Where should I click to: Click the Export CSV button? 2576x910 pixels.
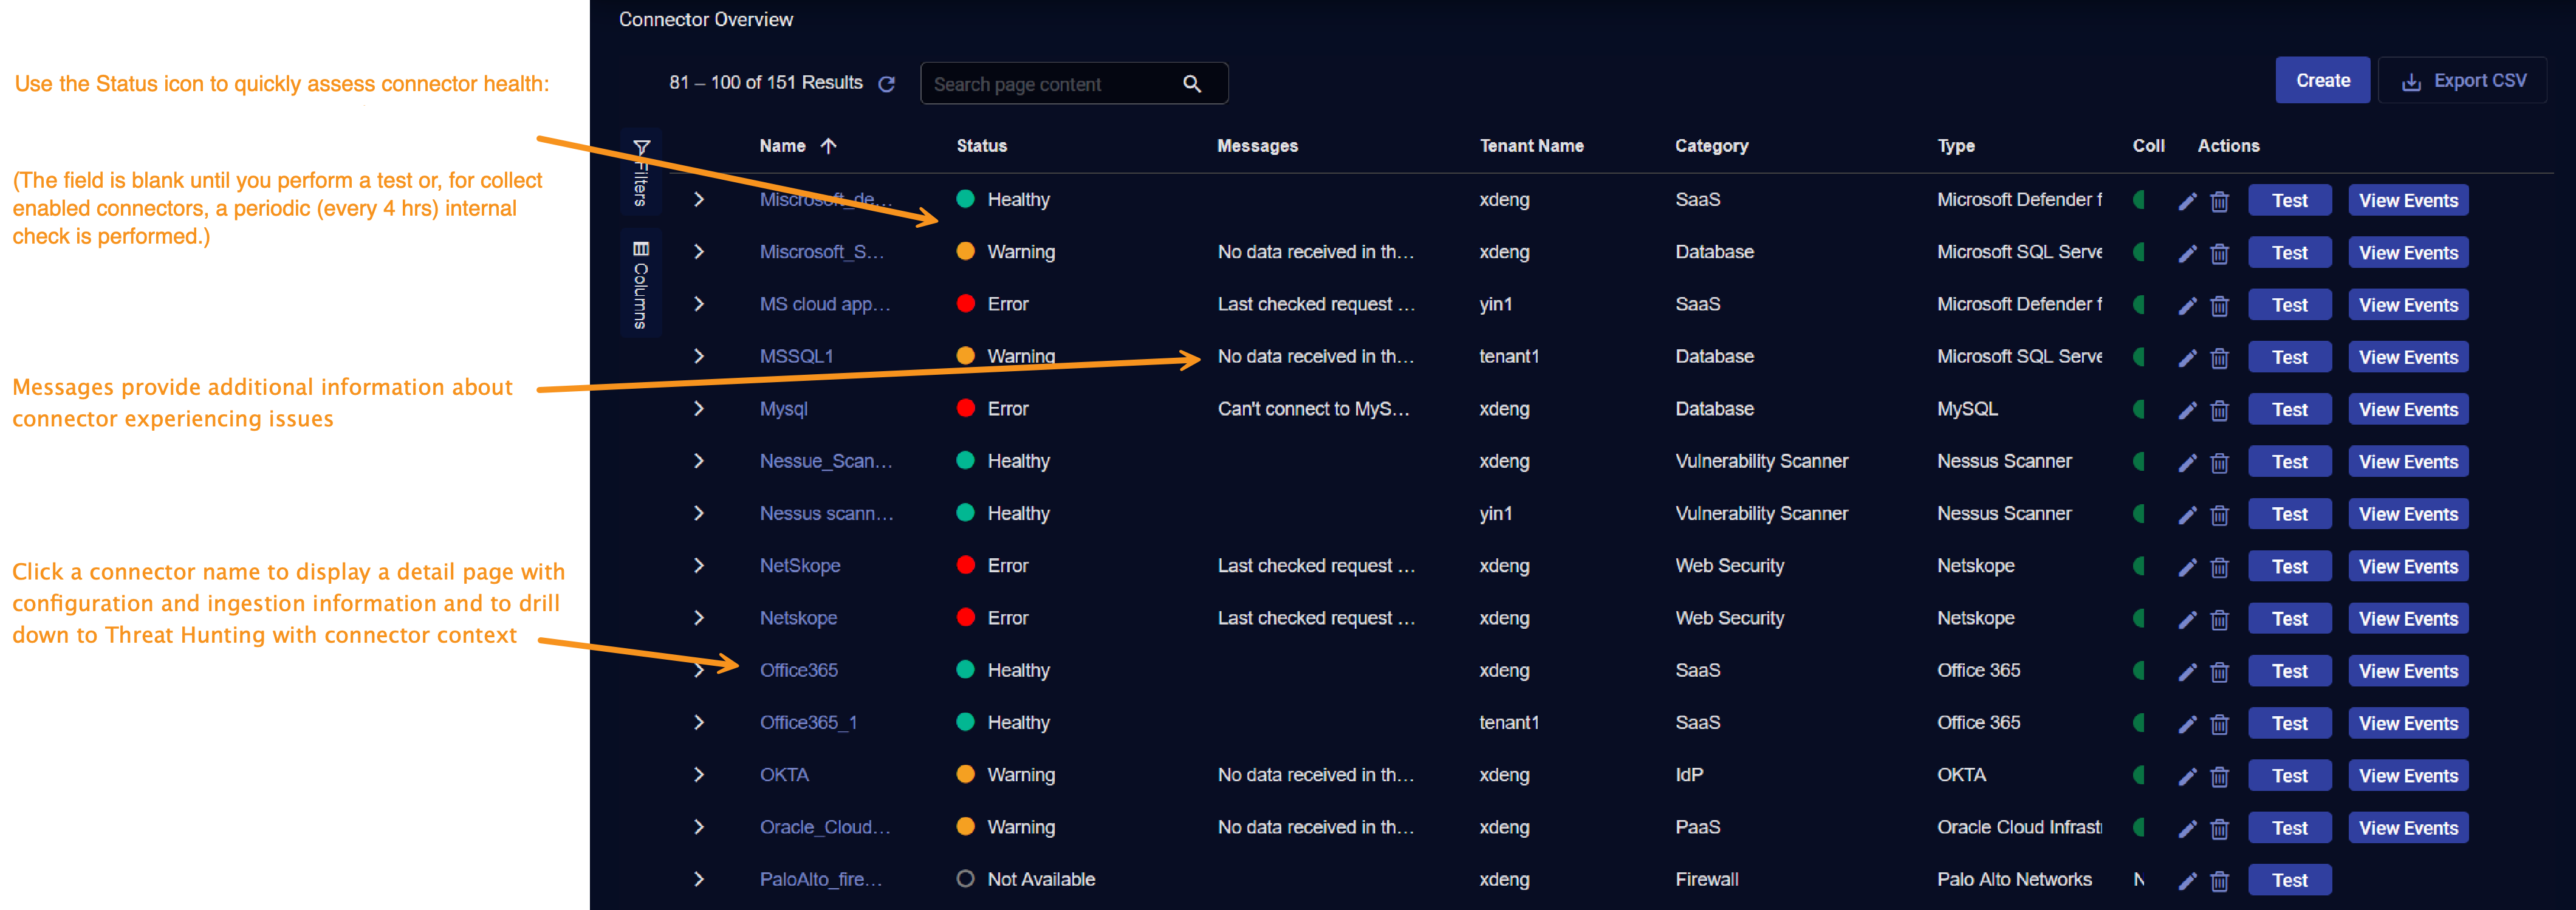2463,81
